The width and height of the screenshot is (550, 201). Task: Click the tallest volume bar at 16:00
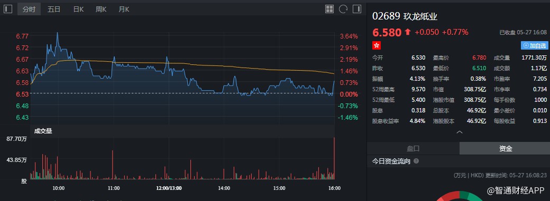[334, 158]
